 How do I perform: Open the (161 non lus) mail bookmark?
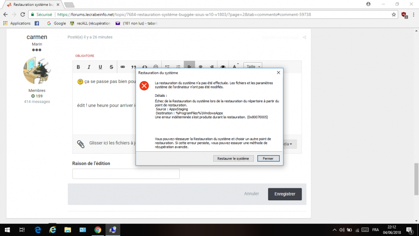tap(136, 23)
